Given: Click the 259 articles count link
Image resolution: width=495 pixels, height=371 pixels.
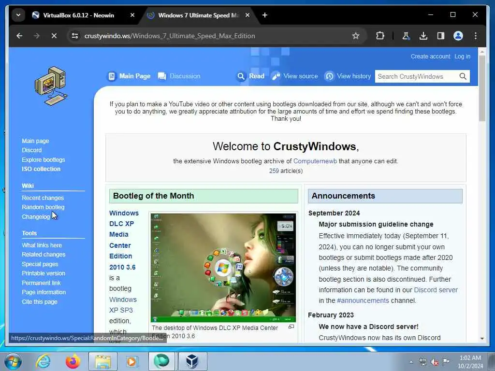Looking at the screenshot, I should click(x=274, y=171).
